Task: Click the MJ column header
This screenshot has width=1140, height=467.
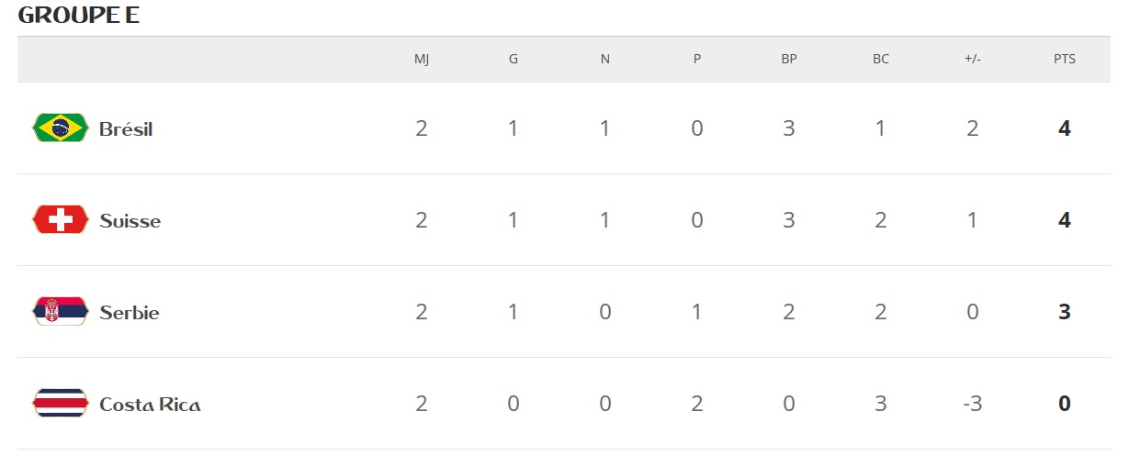Action: coord(422,60)
